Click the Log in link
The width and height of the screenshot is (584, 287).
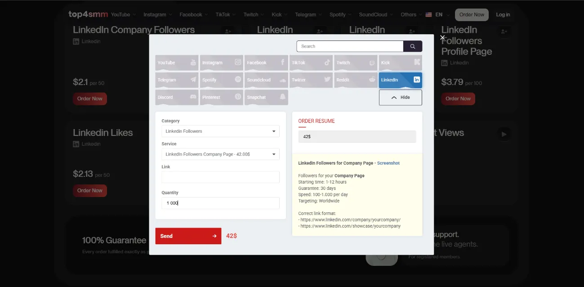(x=503, y=14)
